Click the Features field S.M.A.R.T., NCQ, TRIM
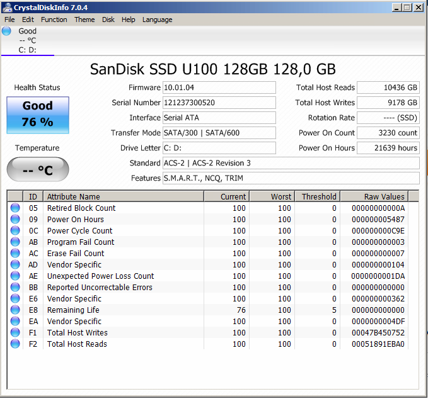 291,178
